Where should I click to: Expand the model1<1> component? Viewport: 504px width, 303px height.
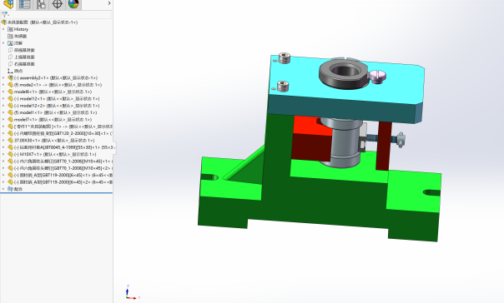(x=3, y=112)
